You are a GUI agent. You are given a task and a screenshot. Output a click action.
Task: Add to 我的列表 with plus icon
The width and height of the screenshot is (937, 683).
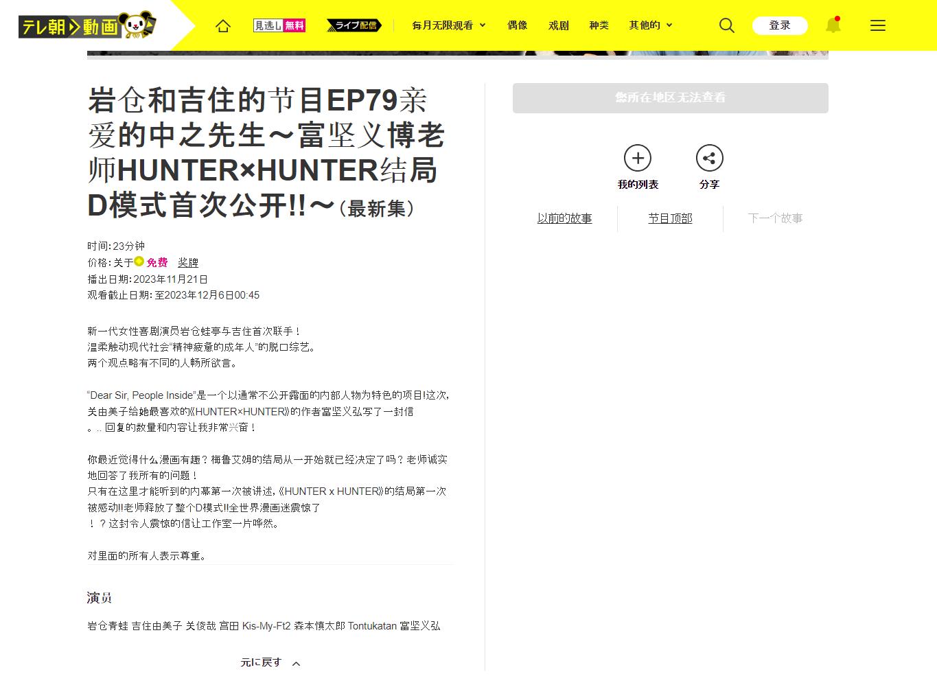pyautogui.click(x=638, y=159)
